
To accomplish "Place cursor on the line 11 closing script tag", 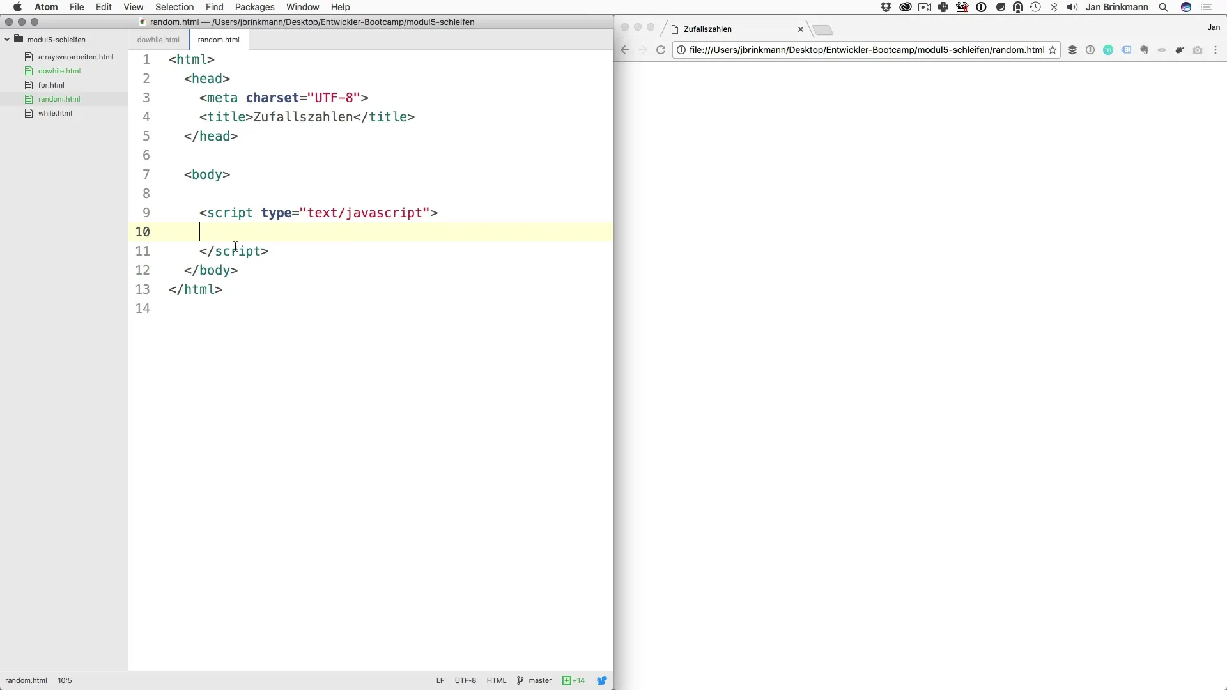I will click(234, 251).
